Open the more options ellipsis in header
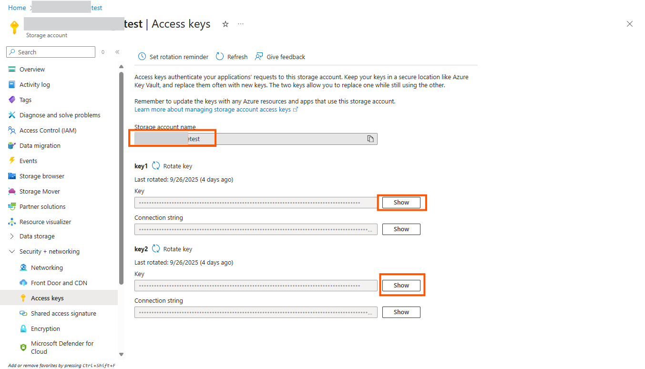Viewport: 645px width, 369px height. click(241, 24)
